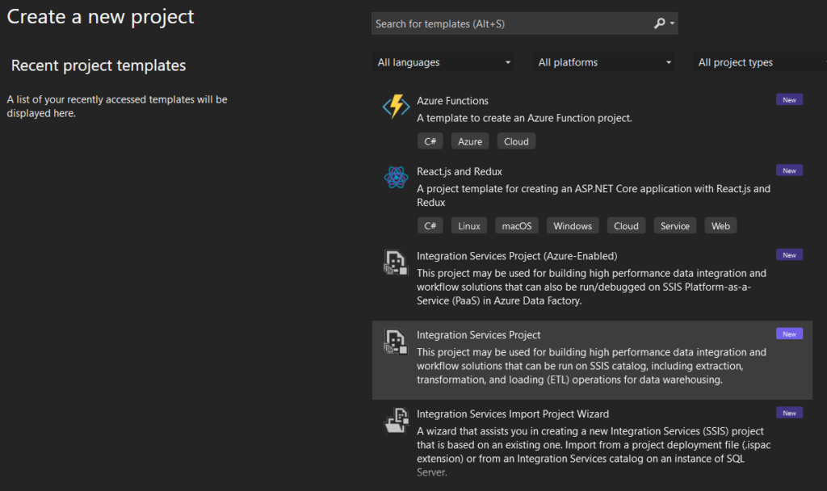Select Integration Services Project (Azure-Enabled) title
The height and width of the screenshot is (491, 827).
517,256
